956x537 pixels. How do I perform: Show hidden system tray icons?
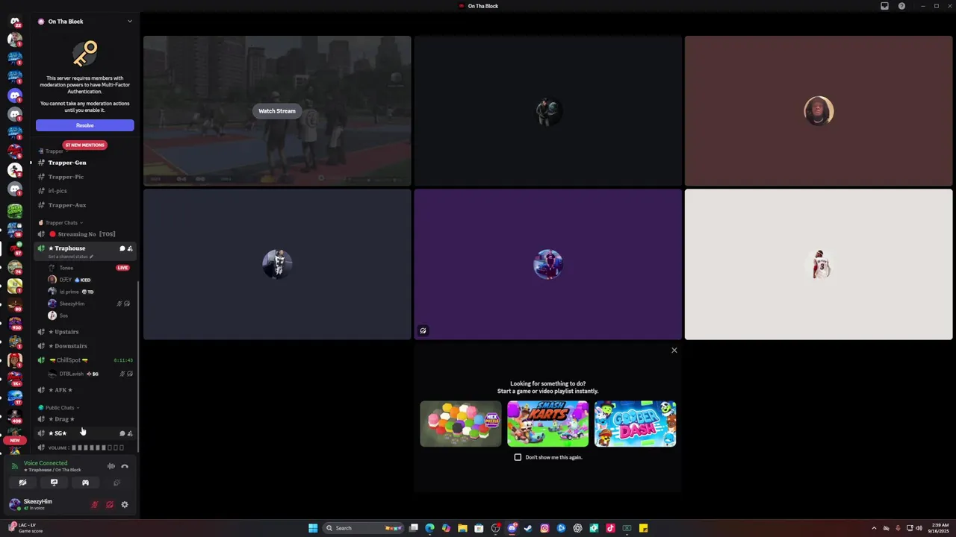[874, 528]
